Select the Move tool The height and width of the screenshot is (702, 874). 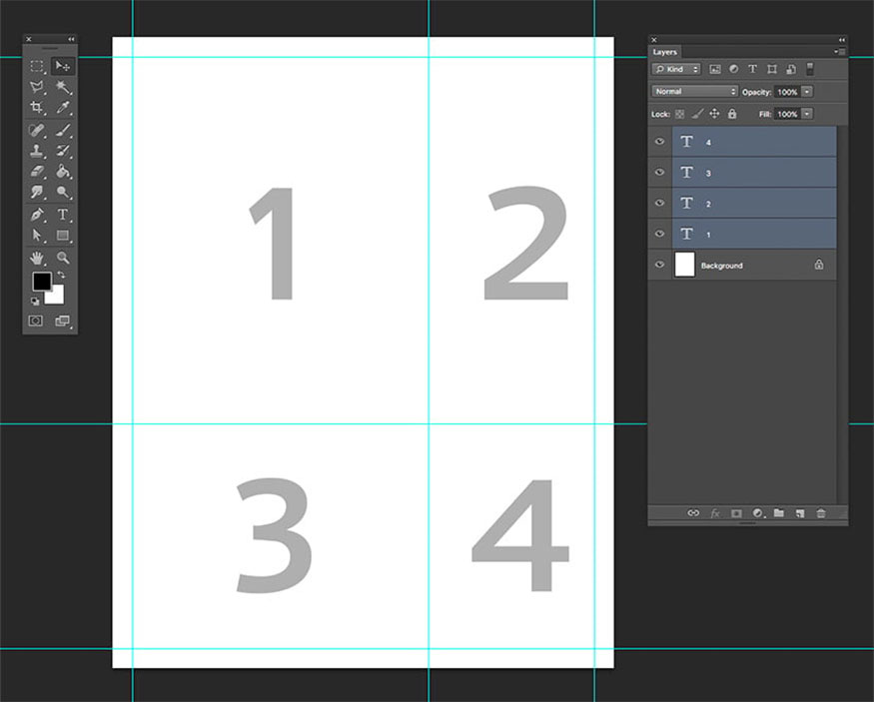pyautogui.click(x=62, y=66)
